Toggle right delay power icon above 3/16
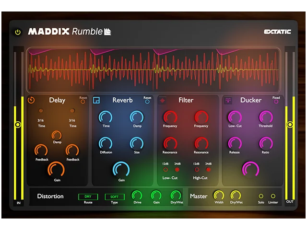307x230 pixels. (x=72, y=111)
